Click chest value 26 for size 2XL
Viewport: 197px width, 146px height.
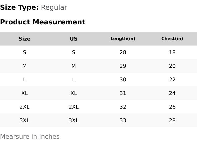point(172,107)
